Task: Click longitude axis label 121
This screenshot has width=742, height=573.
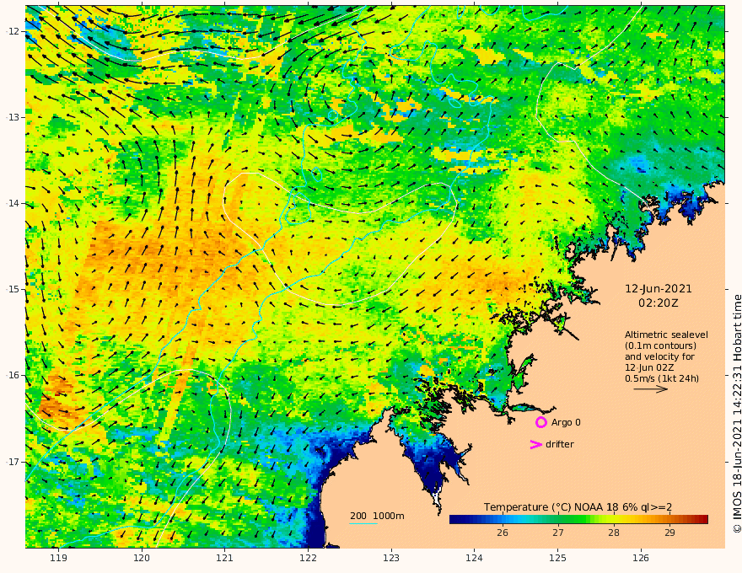Action: (x=225, y=559)
